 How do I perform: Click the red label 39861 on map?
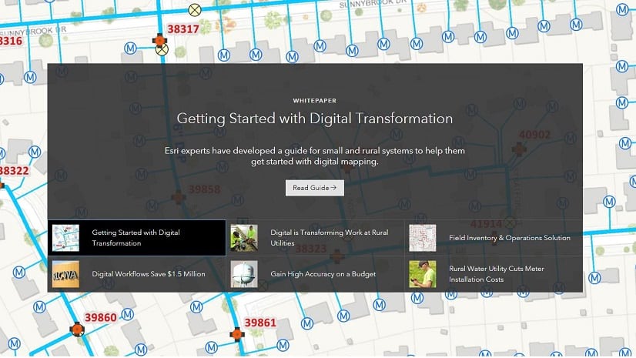pos(260,323)
